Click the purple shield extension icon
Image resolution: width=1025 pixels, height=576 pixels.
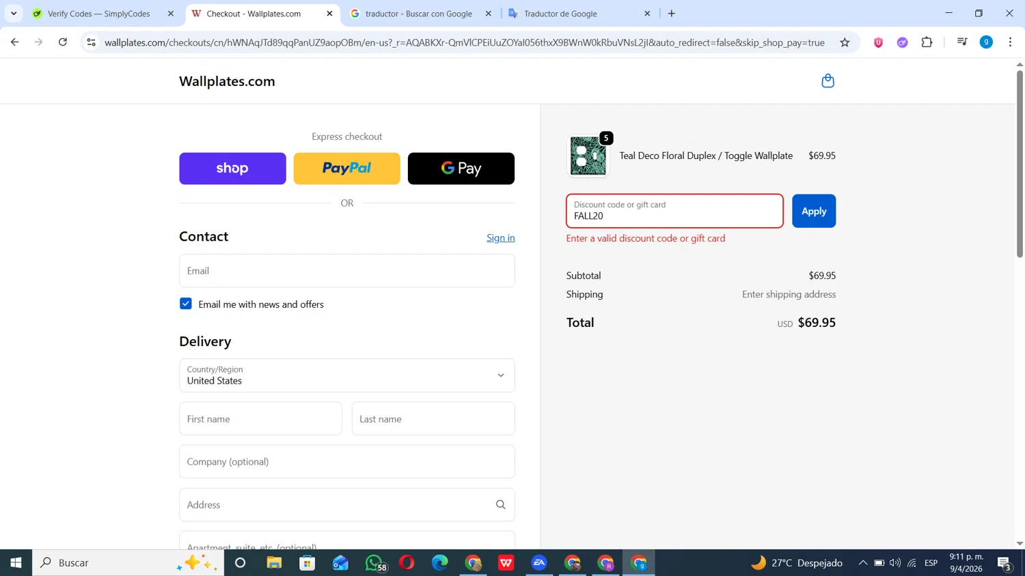(878, 42)
